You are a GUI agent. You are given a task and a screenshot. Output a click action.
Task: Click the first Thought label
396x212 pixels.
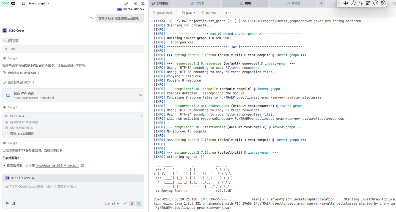(12, 58)
